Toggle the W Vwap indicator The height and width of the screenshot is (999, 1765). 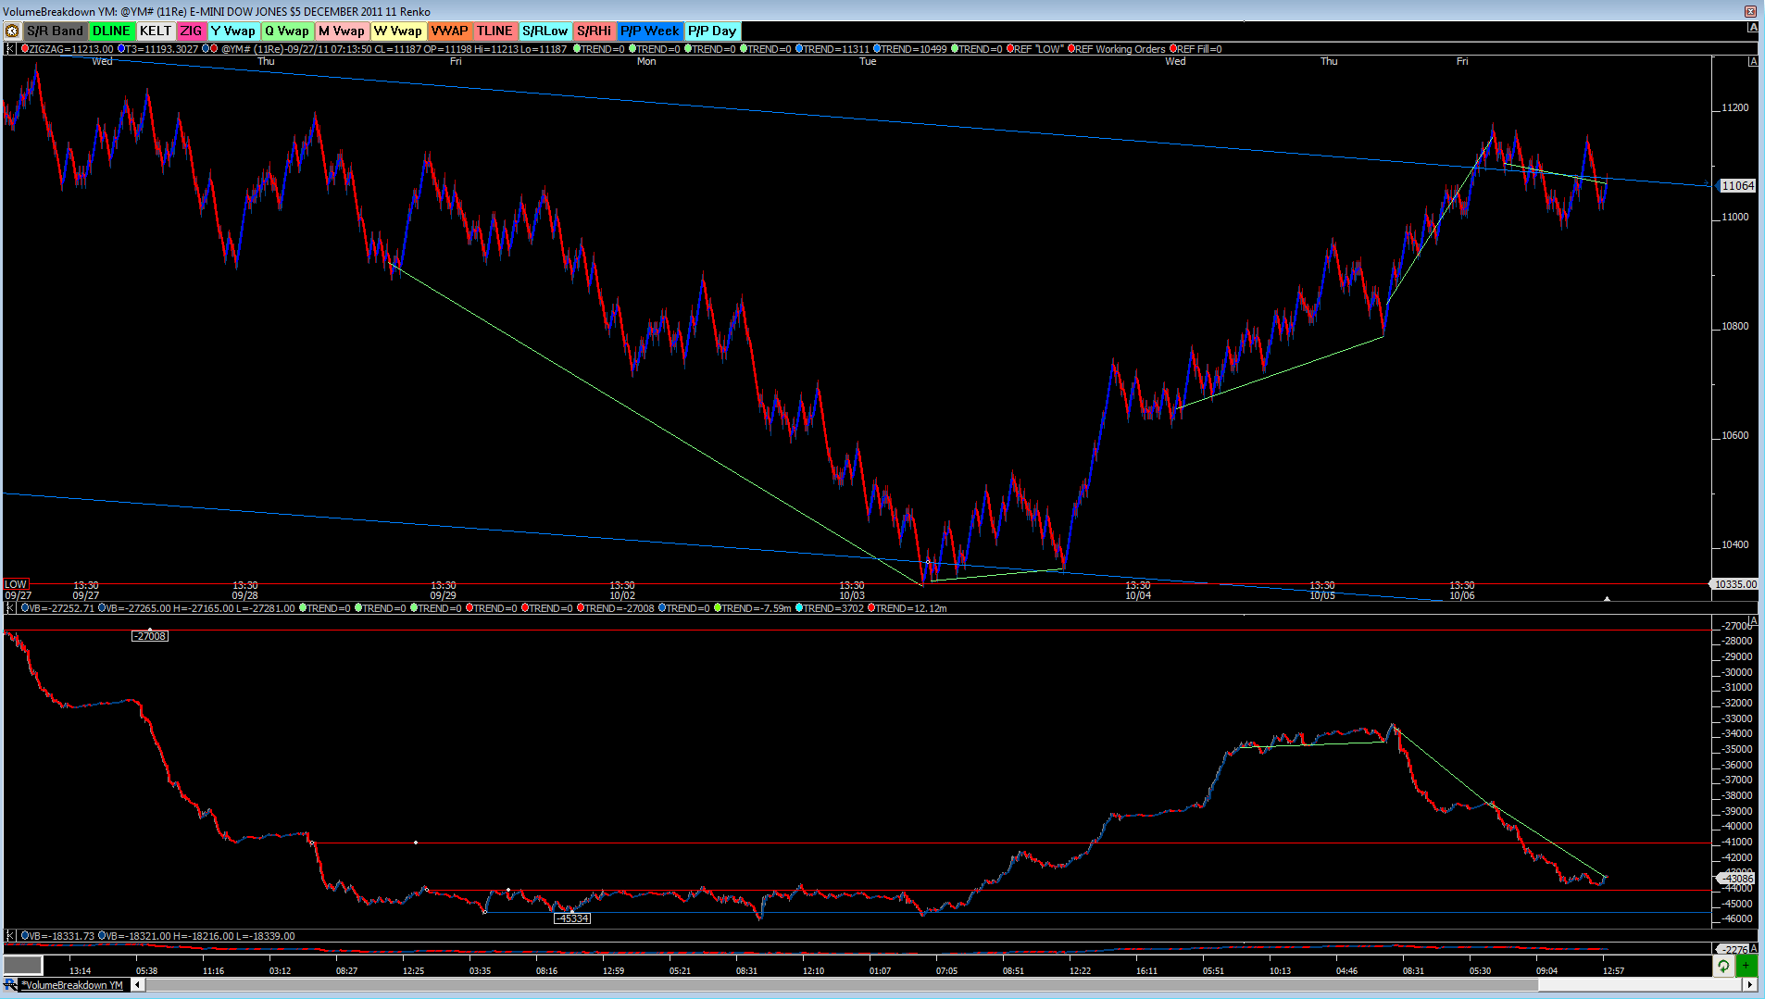(x=398, y=31)
